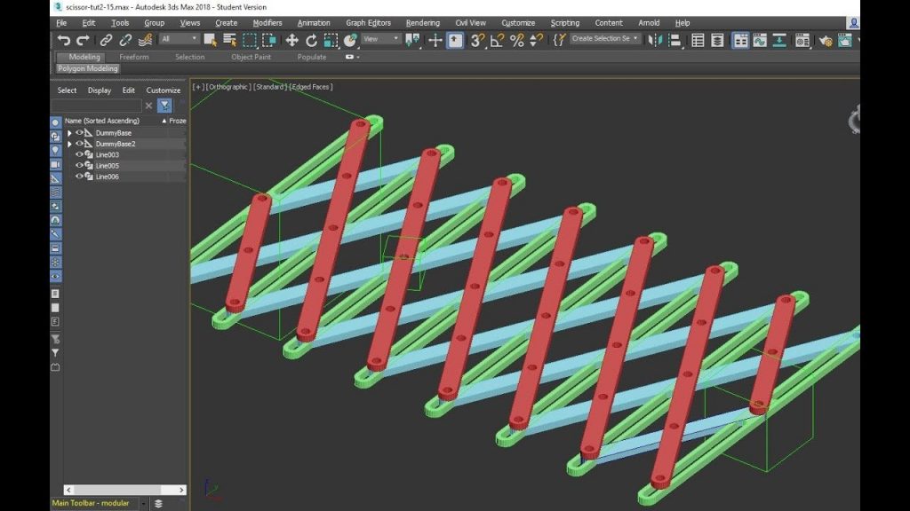Viewport: 910px width, 511px height.
Task: Click the Edged Faces viewport label
Action: (x=310, y=86)
